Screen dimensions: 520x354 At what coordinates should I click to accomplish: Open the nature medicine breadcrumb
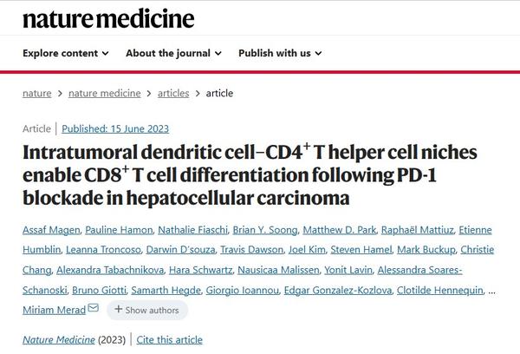103,93
